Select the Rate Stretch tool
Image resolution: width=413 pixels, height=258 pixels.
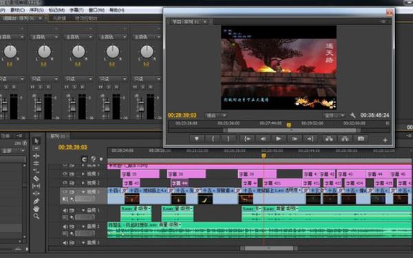[x=36, y=171]
